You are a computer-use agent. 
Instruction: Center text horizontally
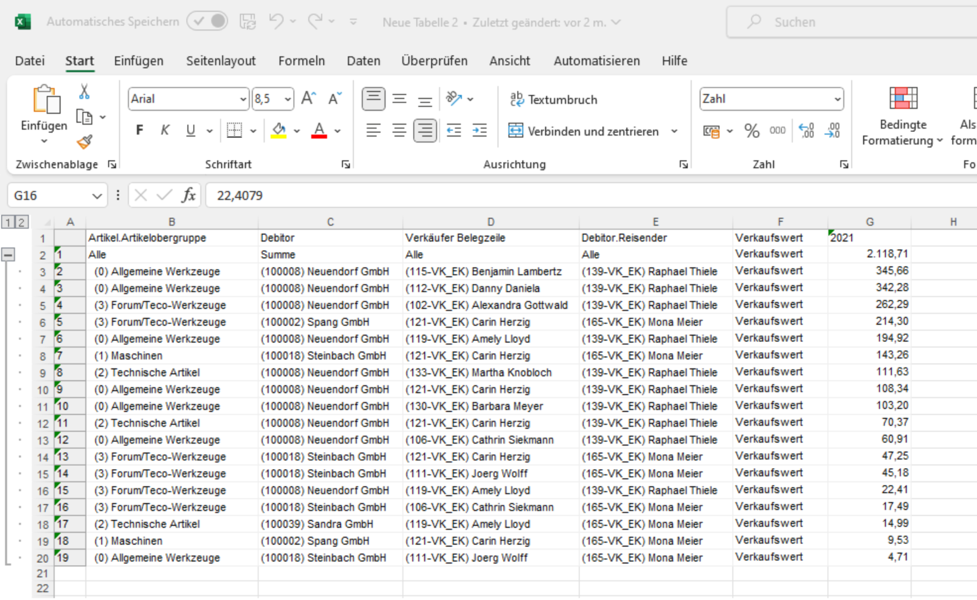coord(400,131)
